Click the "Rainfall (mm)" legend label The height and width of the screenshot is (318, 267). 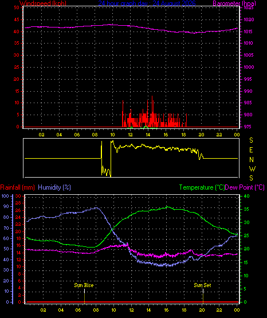click(17, 187)
